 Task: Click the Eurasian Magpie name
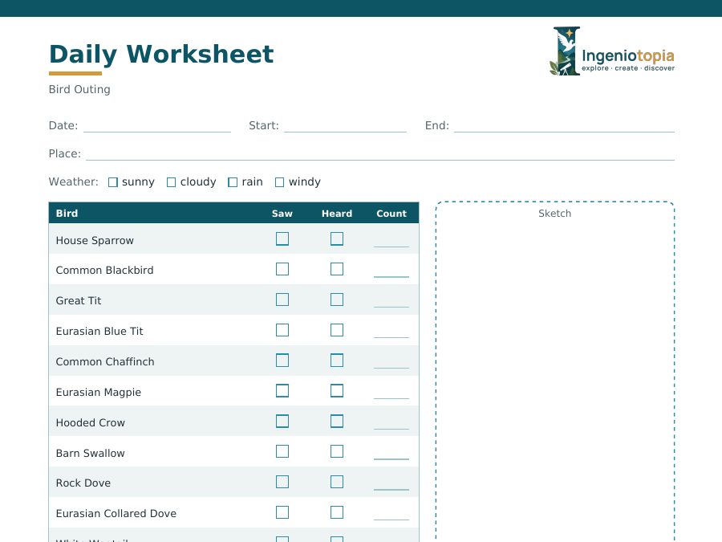pyautogui.click(x=99, y=392)
